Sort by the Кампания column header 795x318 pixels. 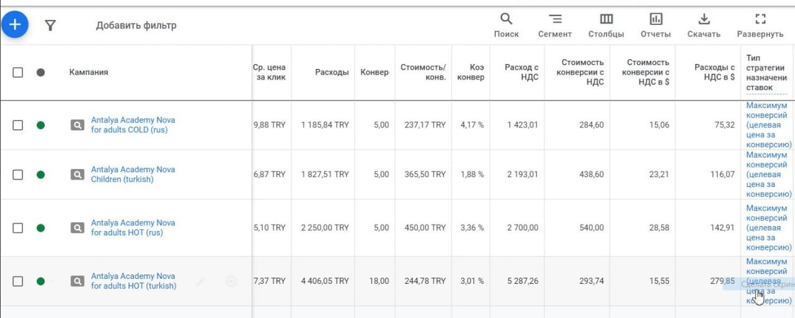(x=88, y=72)
